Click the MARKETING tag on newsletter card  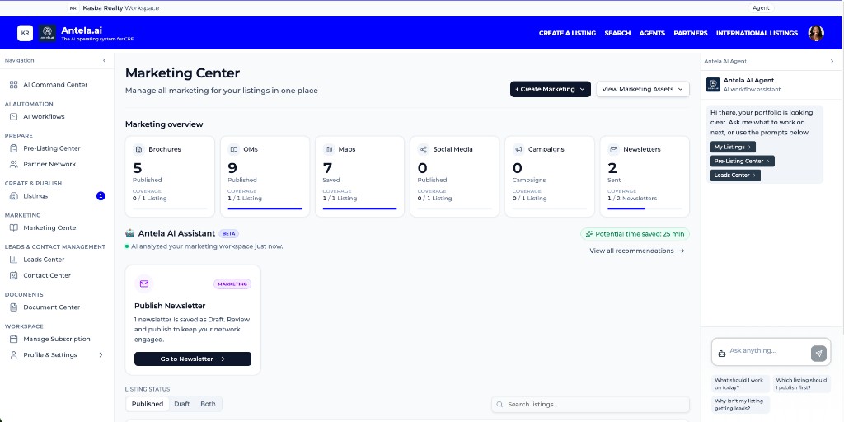click(x=232, y=284)
